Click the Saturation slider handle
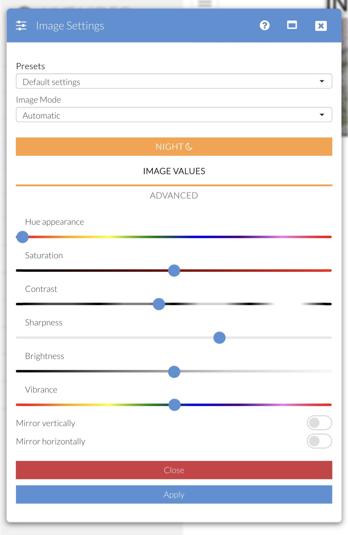 174,270
